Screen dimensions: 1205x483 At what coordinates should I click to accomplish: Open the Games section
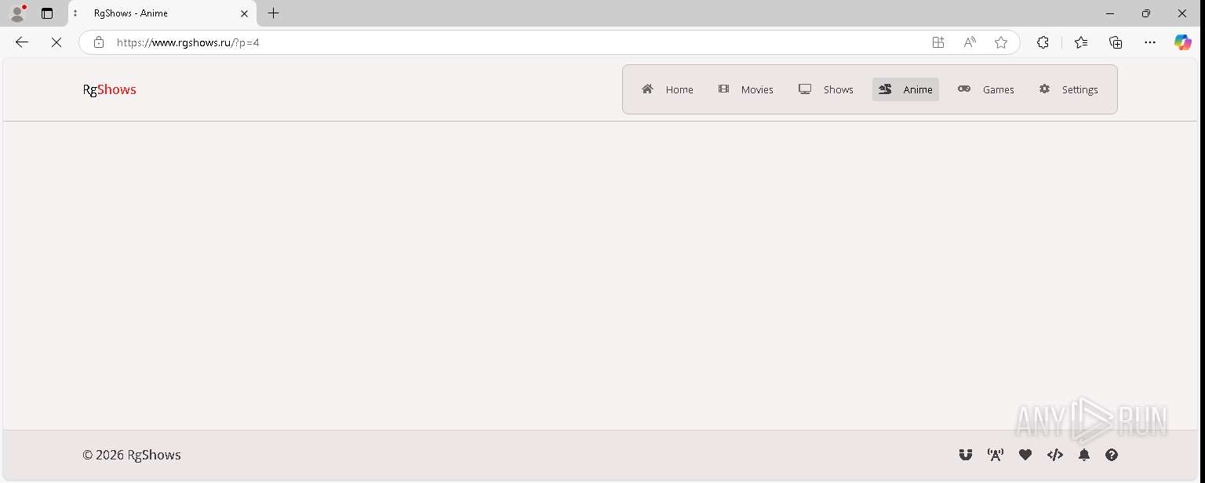coord(986,89)
